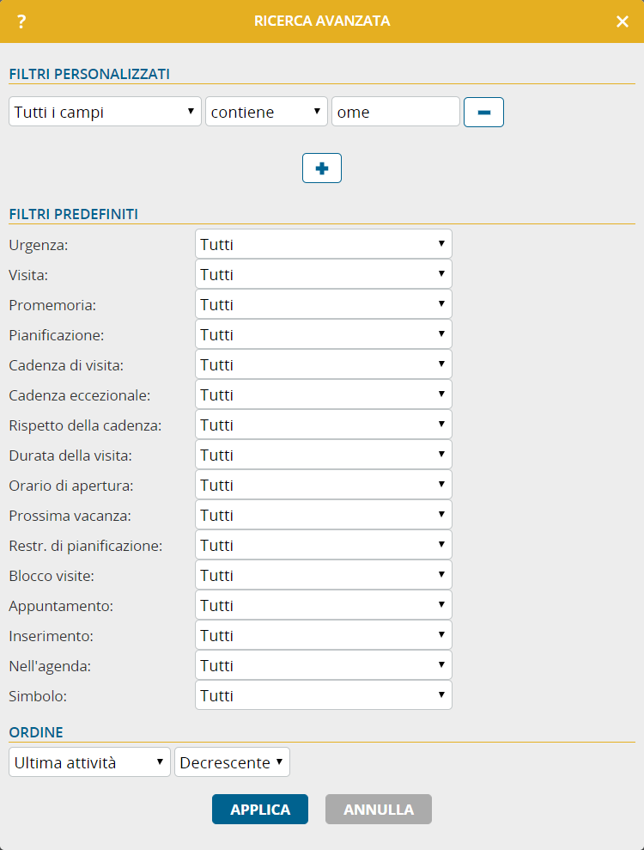Expand the Prossima vacanza dropdown
Screen dimensions: 644x850
pyautogui.click(x=324, y=515)
